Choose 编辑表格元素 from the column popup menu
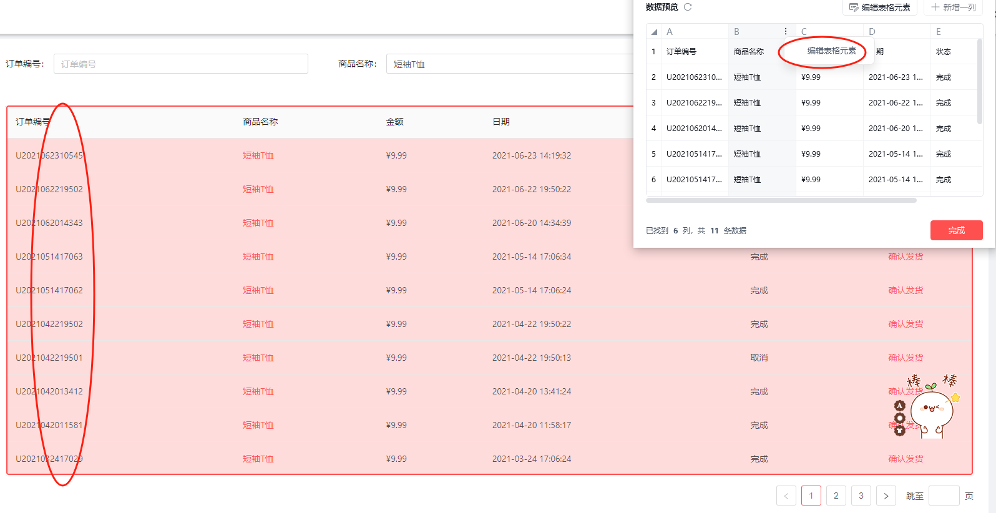996x513 pixels. tap(831, 51)
